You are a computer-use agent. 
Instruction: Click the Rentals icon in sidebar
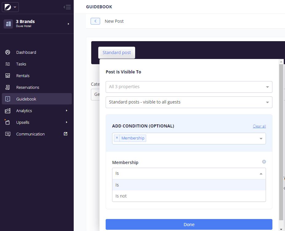[x=8, y=76]
